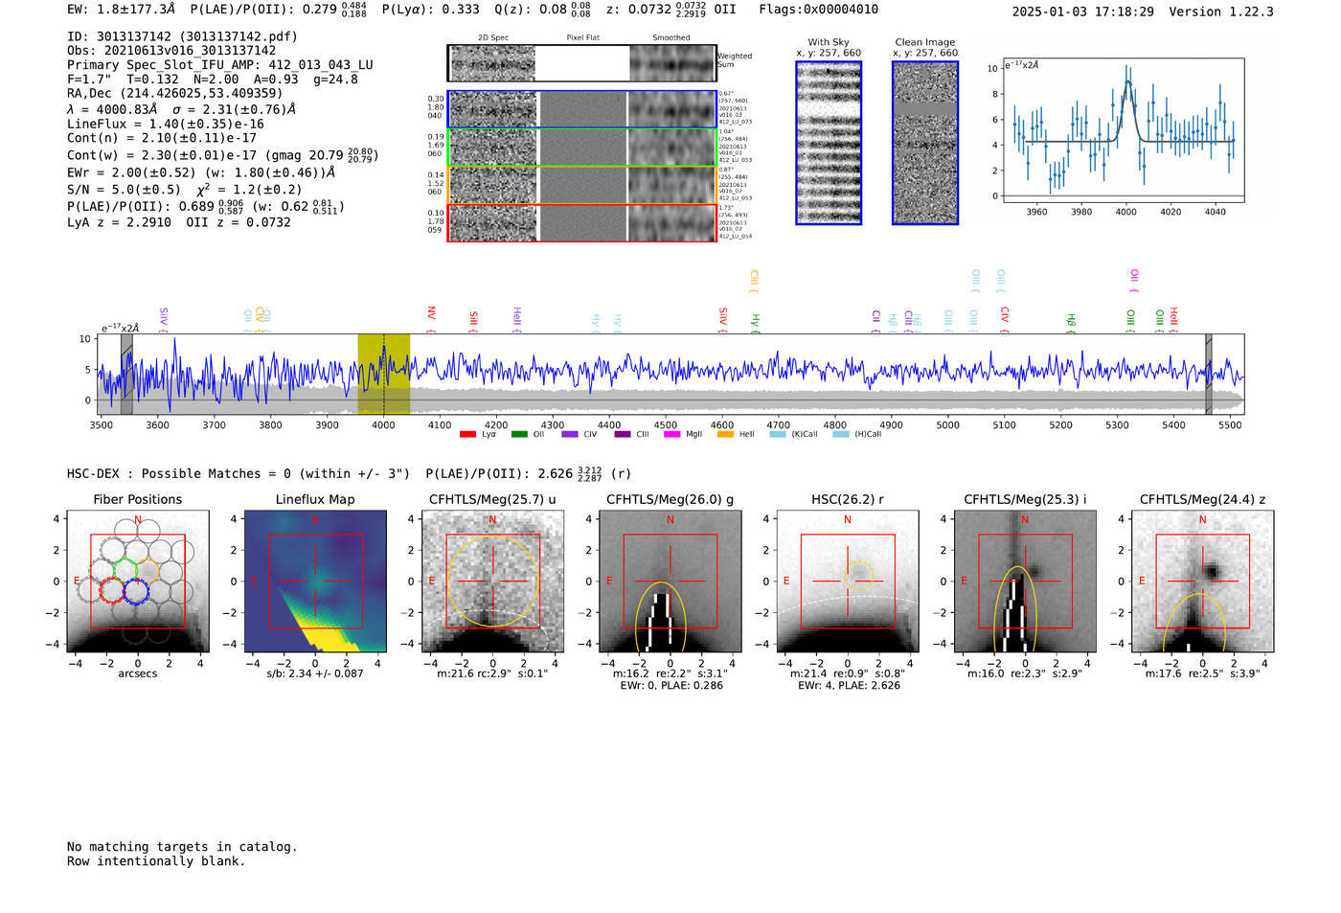Click the Row intentionally blank text
This screenshot has height=913, width=1341.
[156, 861]
